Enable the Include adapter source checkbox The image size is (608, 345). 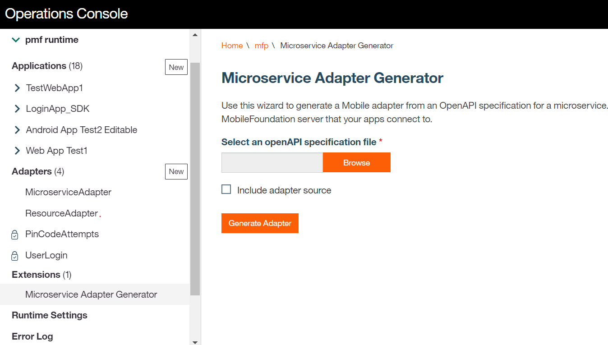[x=226, y=190]
